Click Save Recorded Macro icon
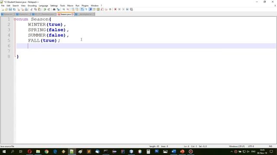This screenshot has width=277, height=155. (x=132, y=9)
